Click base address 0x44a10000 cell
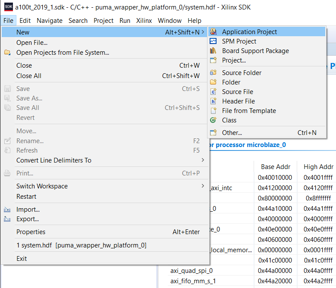 tap(275, 208)
